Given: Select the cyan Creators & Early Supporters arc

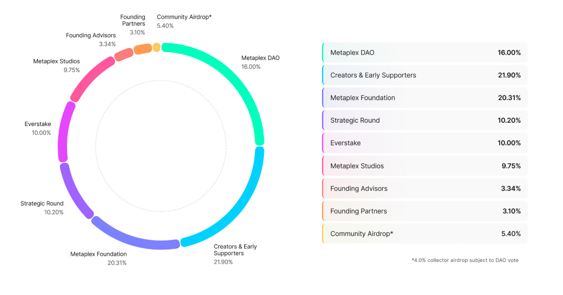Looking at the screenshot, I should tap(239, 208).
